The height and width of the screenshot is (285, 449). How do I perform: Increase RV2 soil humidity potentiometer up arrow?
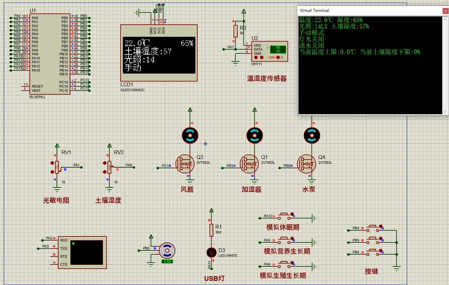[105, 163]
